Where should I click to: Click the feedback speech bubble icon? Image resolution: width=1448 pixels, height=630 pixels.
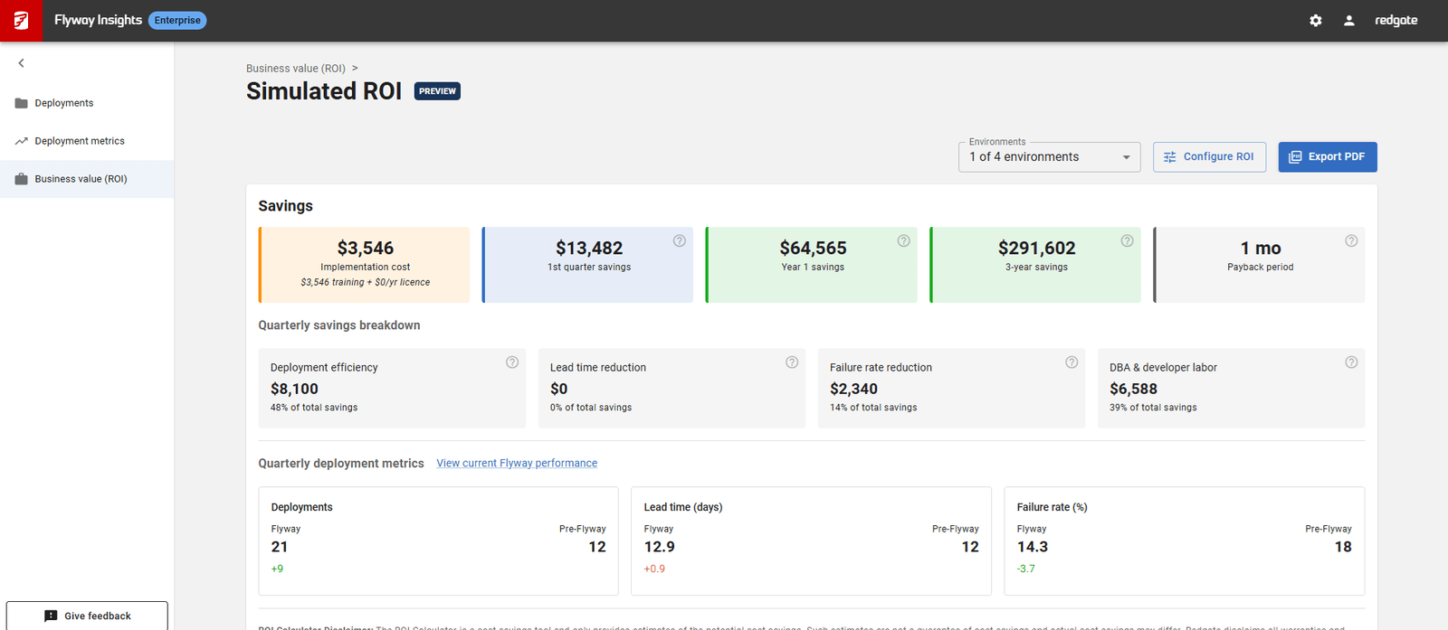click(x=51, y=616)
